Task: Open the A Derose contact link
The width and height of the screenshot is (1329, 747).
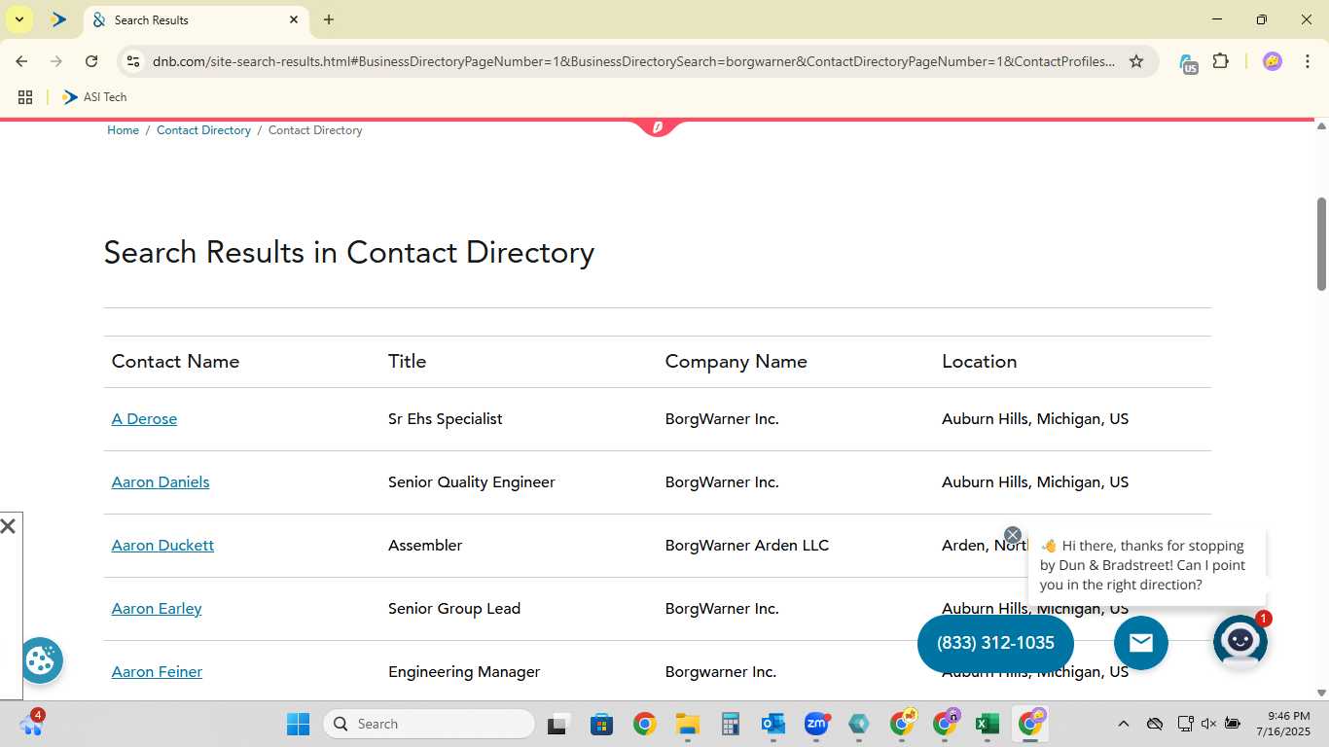Action: click(144, 419)
